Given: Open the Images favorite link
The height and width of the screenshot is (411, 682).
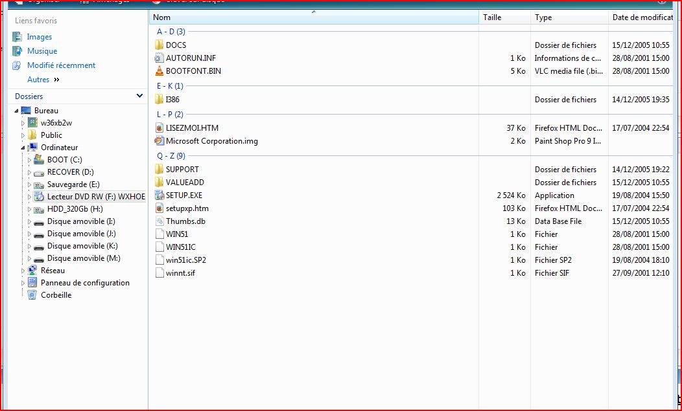Looking at the screenshot, I should coord(39,37).
